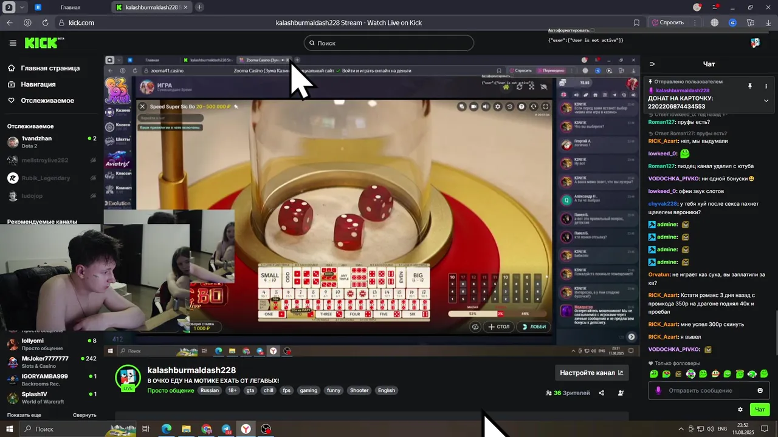778x437 pixels.
Task: Click the Russian stream tag
Action: 210,390
